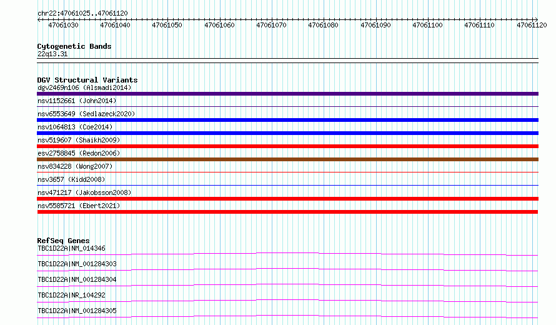Click the thin red nsv834228 variant line

pyautogui.click(x=287, y=172)
